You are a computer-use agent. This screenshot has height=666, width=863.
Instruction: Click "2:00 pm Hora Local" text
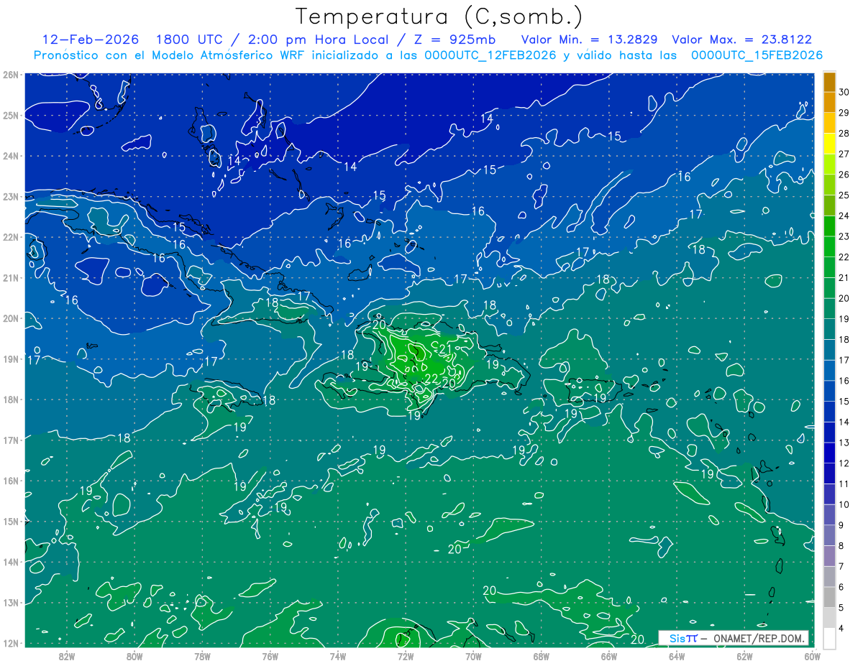(x=318, y=40)
